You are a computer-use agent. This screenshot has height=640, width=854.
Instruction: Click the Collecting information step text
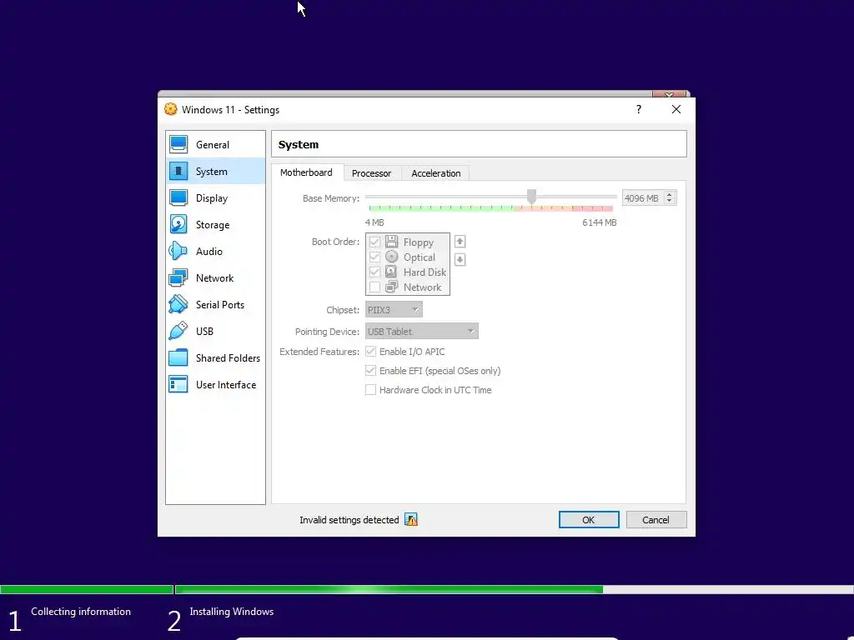81,611
